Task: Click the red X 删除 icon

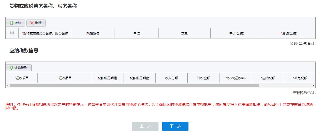Action: pyautogui.click(x=32, y=23)
